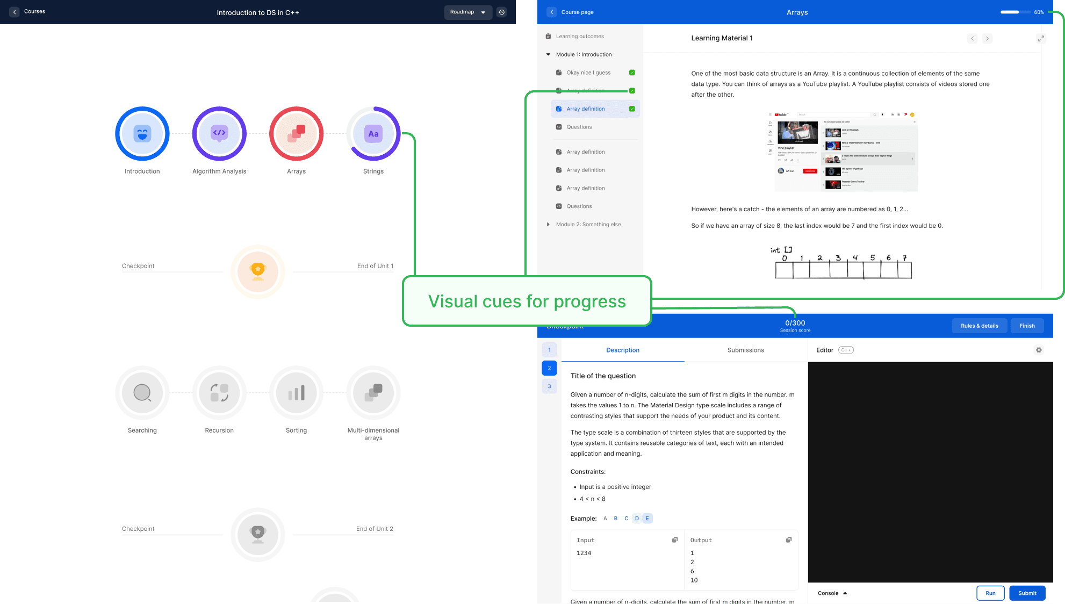This screenshot has width=1065, height=604.
Task: Select the Sorting bar-chart icon
Action: (x=296, y=393)
